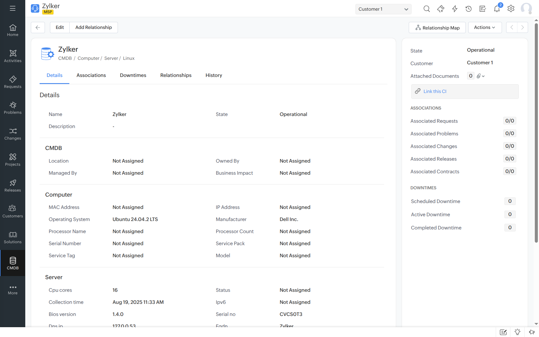Open the Releases module

click(x=13, y=185)
